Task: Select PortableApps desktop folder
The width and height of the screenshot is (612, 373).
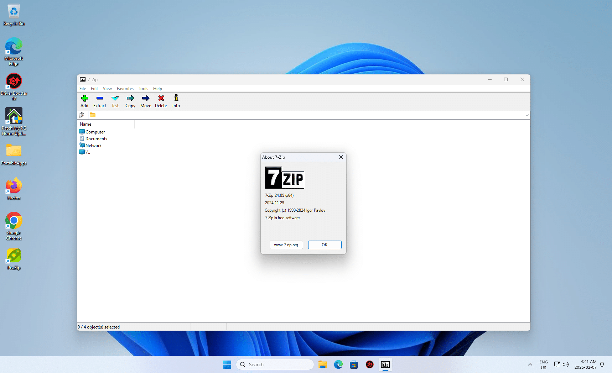Action: click(14, 154)
